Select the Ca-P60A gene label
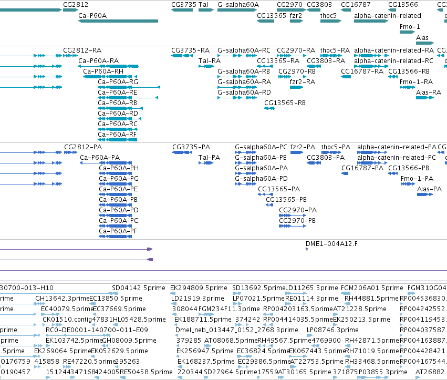The image size is (447, 380). click(92, 15)
